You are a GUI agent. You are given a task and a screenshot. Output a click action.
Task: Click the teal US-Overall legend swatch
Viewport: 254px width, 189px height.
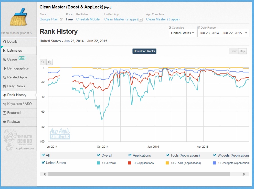(98, 163)
